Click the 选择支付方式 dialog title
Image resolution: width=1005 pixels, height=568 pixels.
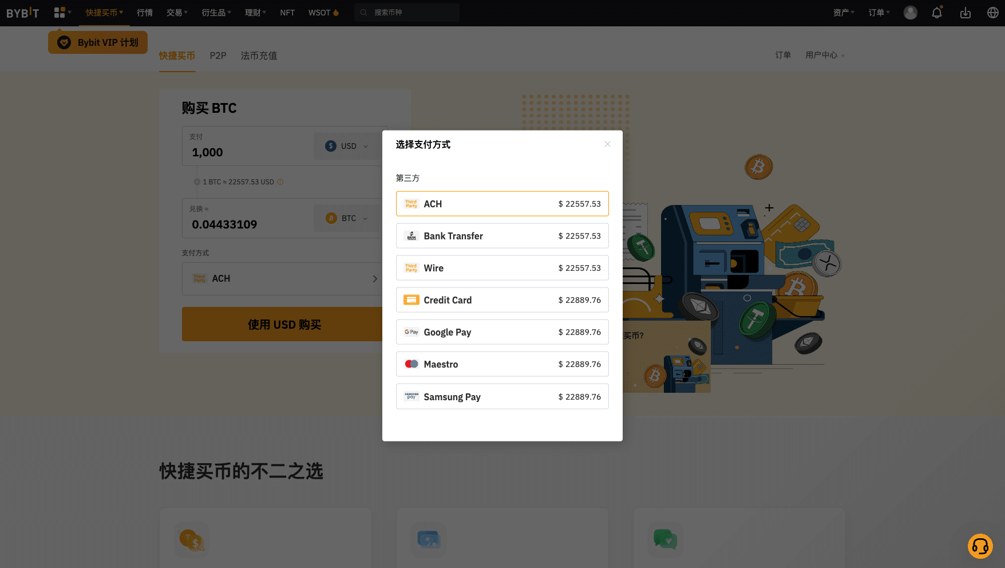423,144
